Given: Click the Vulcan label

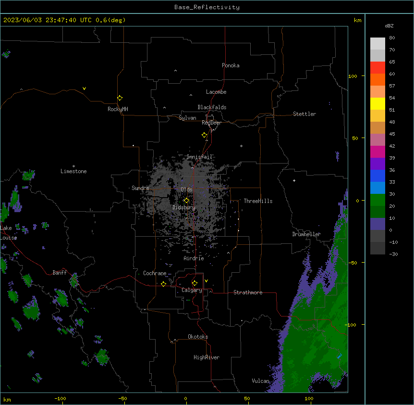Looking at the screenshot, I should [x=260, y=381].
